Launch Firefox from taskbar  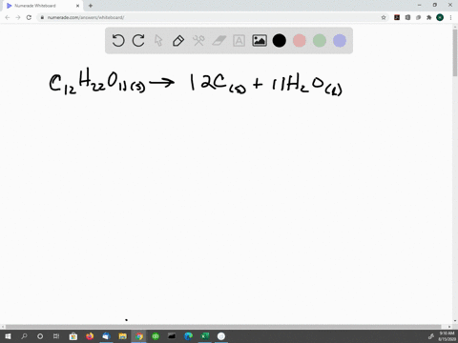(90, 336)
